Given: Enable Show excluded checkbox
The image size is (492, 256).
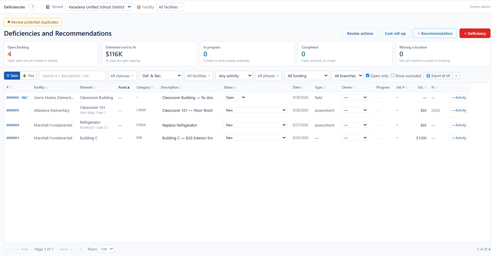Looking at the screenshot, I should (x=392, y=75).
